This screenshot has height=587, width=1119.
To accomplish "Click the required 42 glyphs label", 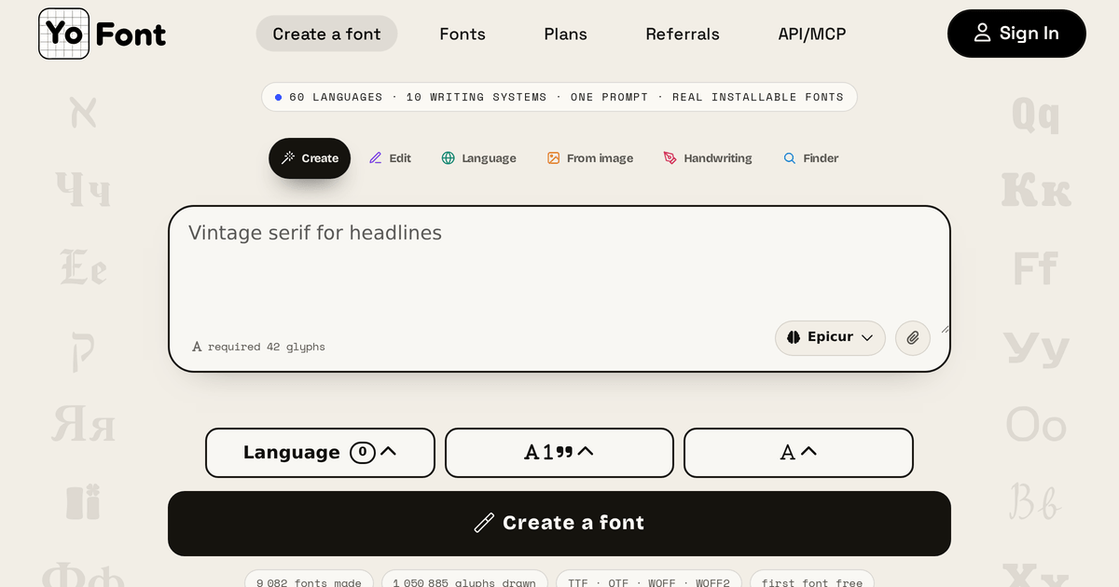I will tap(258, 347).
